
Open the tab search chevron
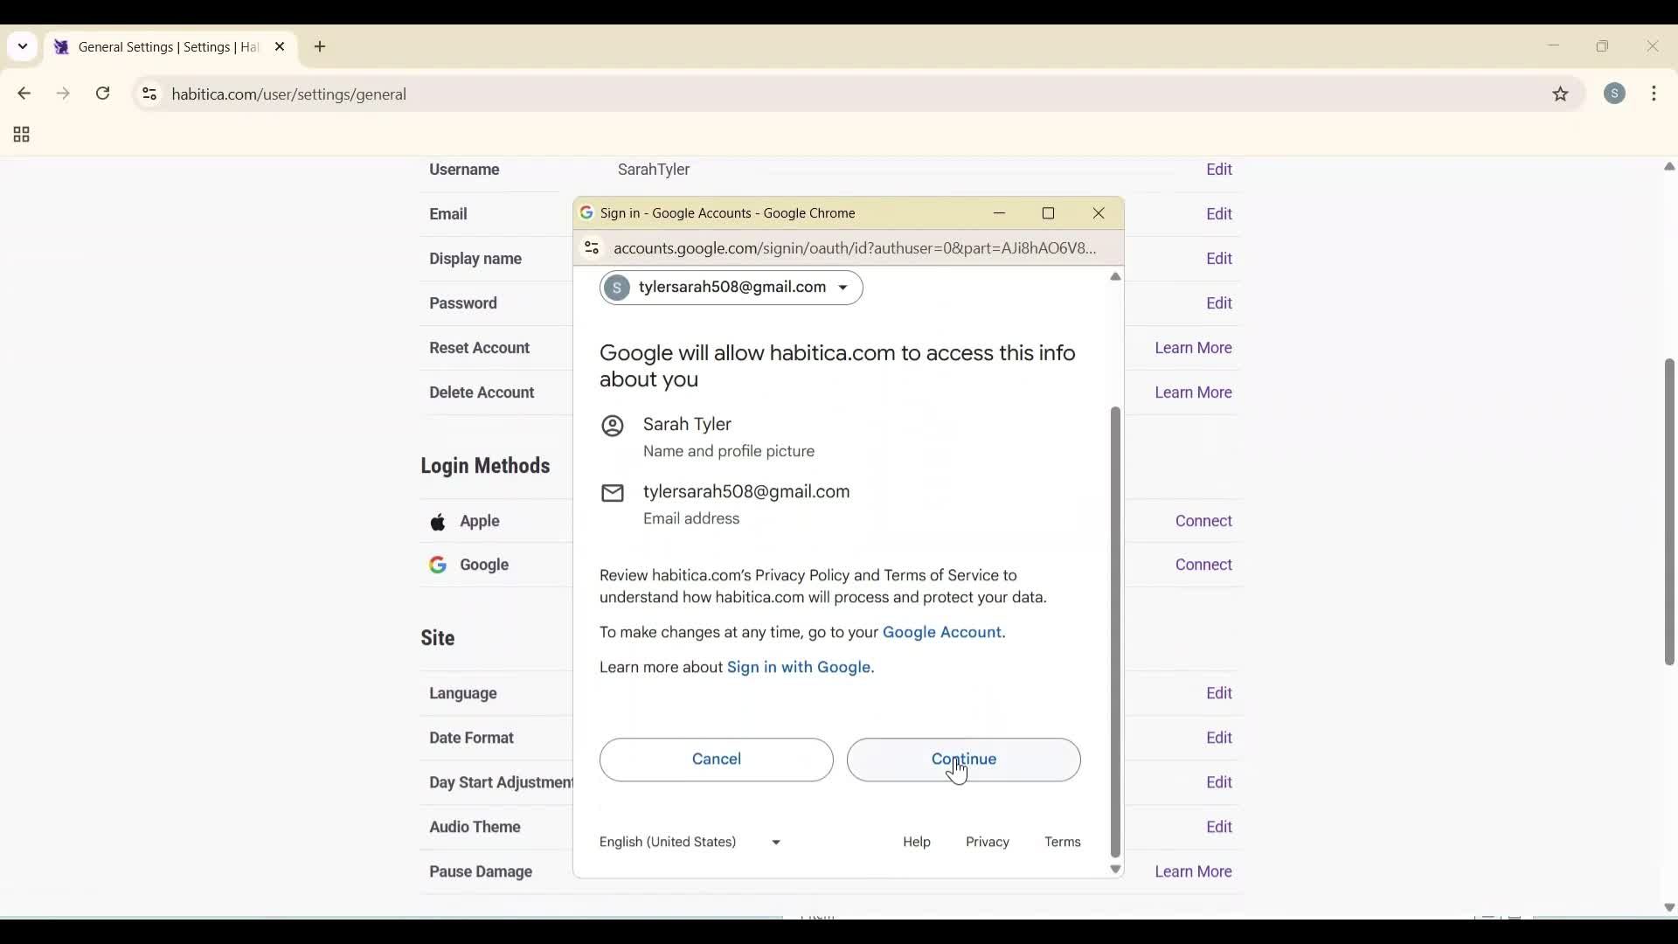(22, 46)
